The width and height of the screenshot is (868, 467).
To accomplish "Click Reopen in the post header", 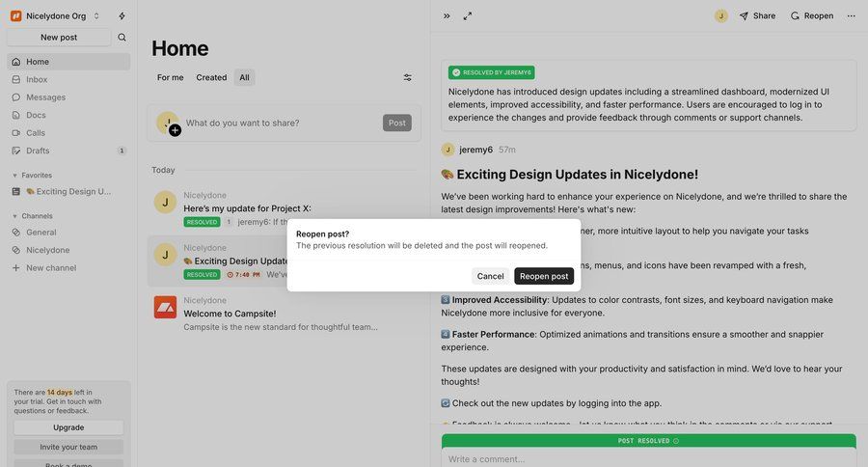I will (811, 16).
